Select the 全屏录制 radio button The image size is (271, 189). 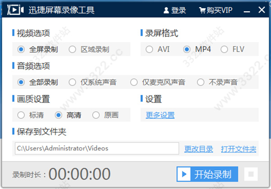point(21,49)
